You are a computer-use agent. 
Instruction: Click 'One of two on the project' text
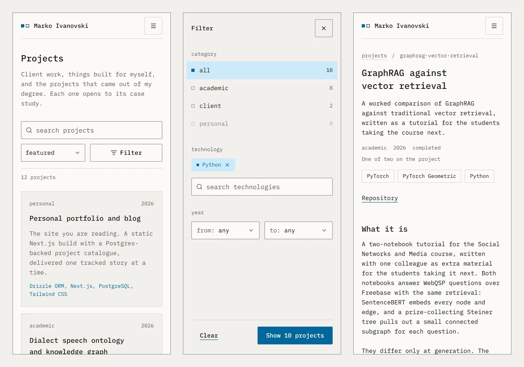tap(401, 159)
